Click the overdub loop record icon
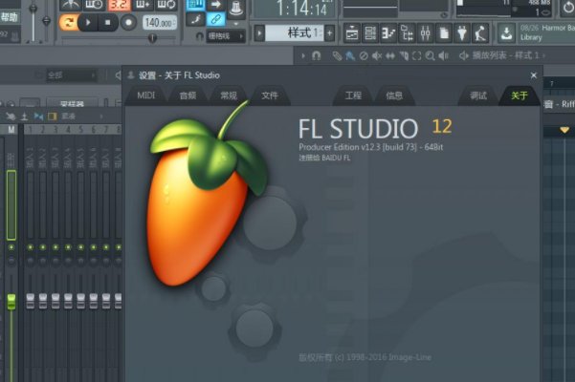Viewport: 575px width, 382px height. [x=166, y=5]
